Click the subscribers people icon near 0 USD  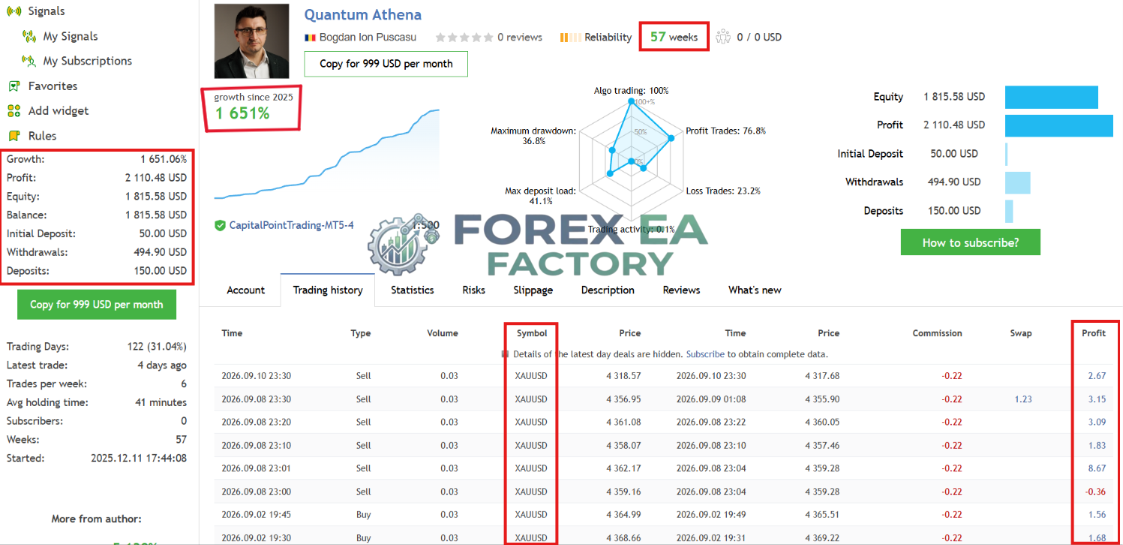pos(722,37)
